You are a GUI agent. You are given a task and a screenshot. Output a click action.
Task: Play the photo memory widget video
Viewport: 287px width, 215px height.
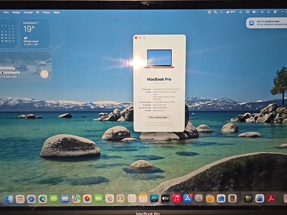(x=44, y=74)
